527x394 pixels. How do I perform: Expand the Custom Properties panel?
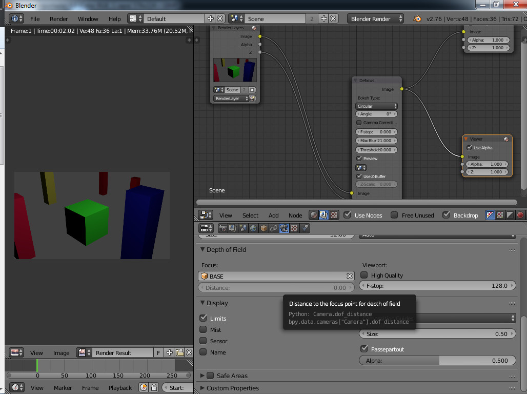coord(232,388)
